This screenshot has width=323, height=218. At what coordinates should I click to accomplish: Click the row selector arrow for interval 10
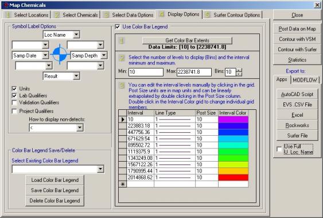pos(123,119)
